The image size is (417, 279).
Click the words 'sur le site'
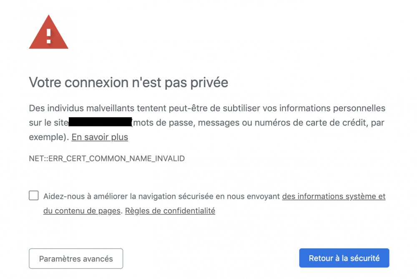49,123
